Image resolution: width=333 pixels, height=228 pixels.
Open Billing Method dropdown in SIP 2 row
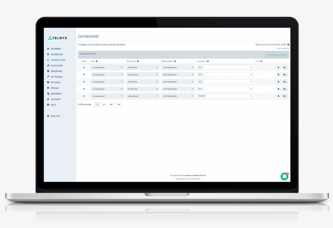(x=178, y=82)
